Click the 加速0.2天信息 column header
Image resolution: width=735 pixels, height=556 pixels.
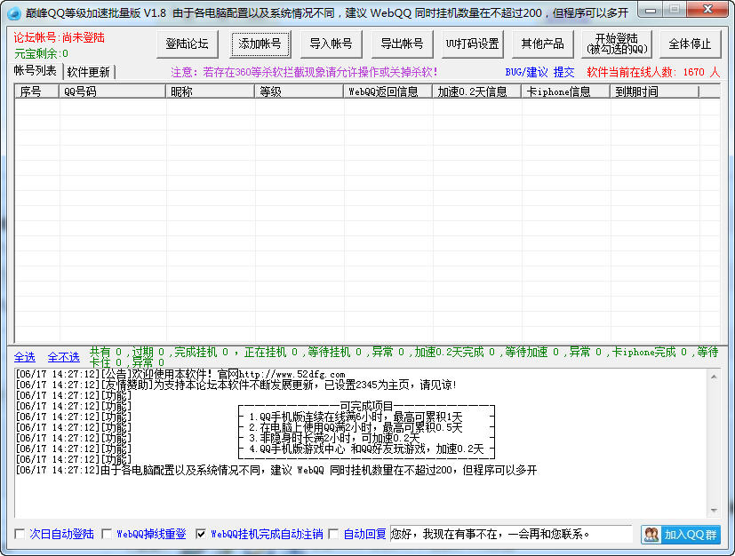coord(476,91)
